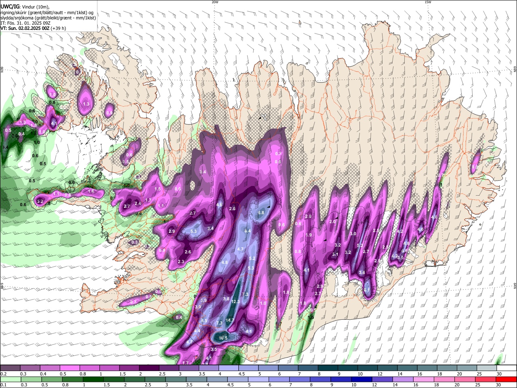The height and width of the screenshot is (388, 517).
Task: Select the light green swatch above the 0.1 label
Action: (11, 379)
